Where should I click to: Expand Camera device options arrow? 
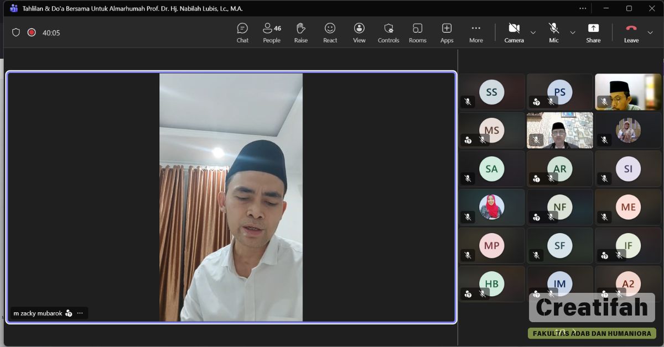click(x=533, y=33)
